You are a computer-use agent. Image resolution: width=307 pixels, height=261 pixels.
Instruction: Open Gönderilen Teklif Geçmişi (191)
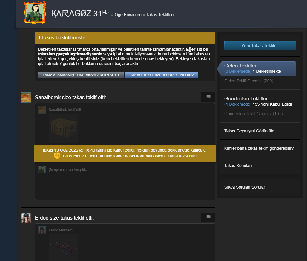(x=253, y=114)
